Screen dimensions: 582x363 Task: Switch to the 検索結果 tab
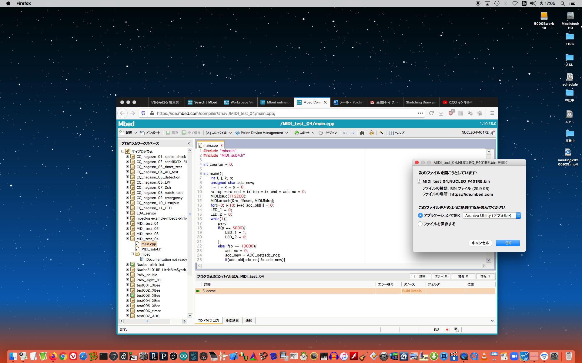coord(232,321)
